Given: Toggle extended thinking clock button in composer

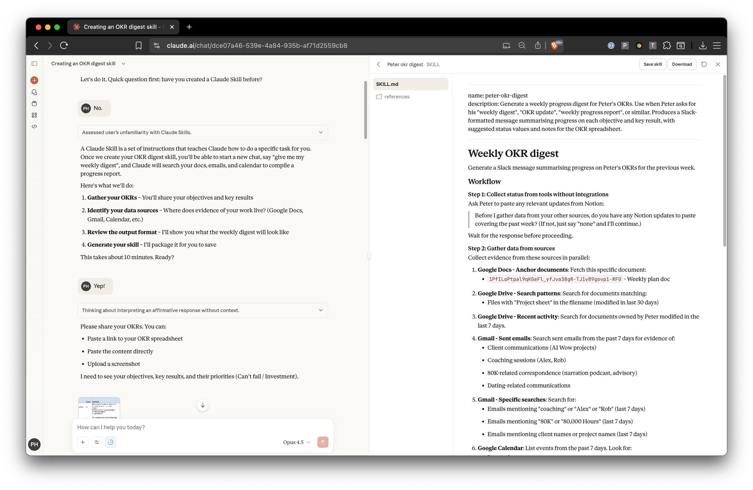Looking at the screenshot, I should (111, 442).
